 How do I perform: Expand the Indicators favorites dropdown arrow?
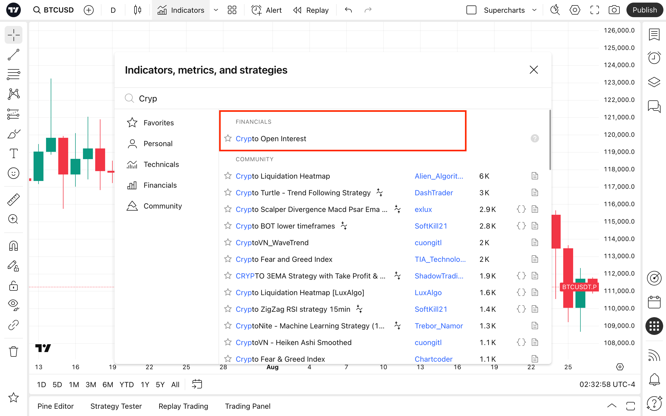[216, 10]
